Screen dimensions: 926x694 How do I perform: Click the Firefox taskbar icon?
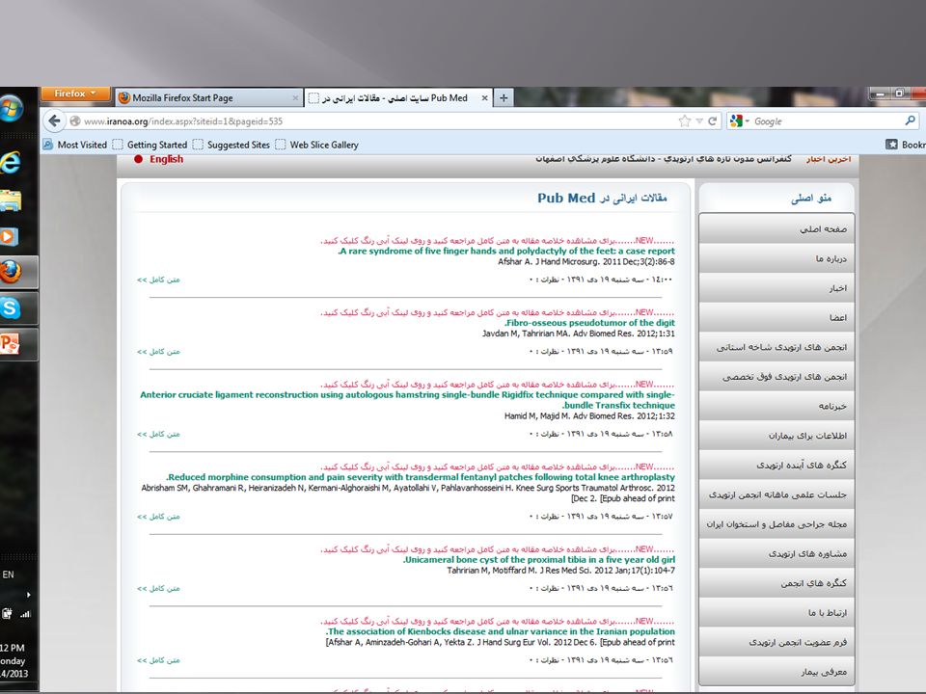10,272
